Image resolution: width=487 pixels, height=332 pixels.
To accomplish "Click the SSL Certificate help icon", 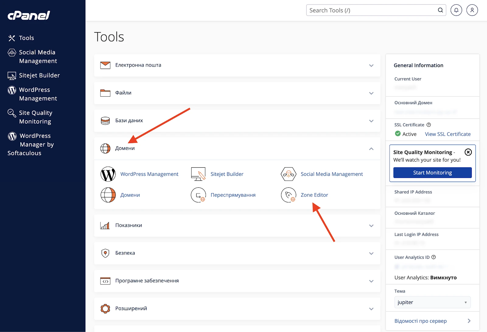I will tap(429, 125).
